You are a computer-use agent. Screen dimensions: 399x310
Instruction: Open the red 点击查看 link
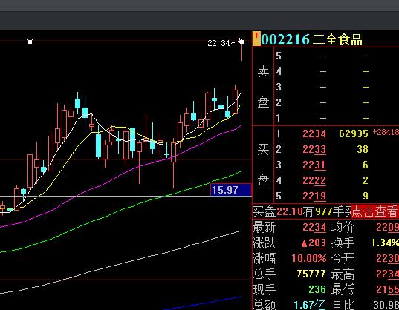tap(374, 211)
